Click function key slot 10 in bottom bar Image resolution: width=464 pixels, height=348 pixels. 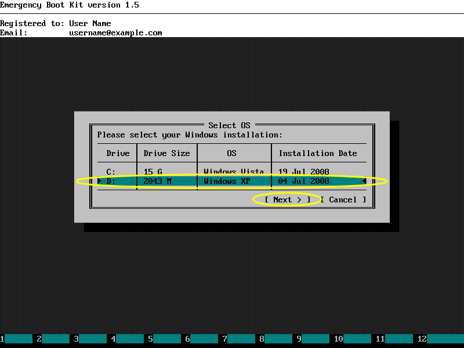coord(353,339)
